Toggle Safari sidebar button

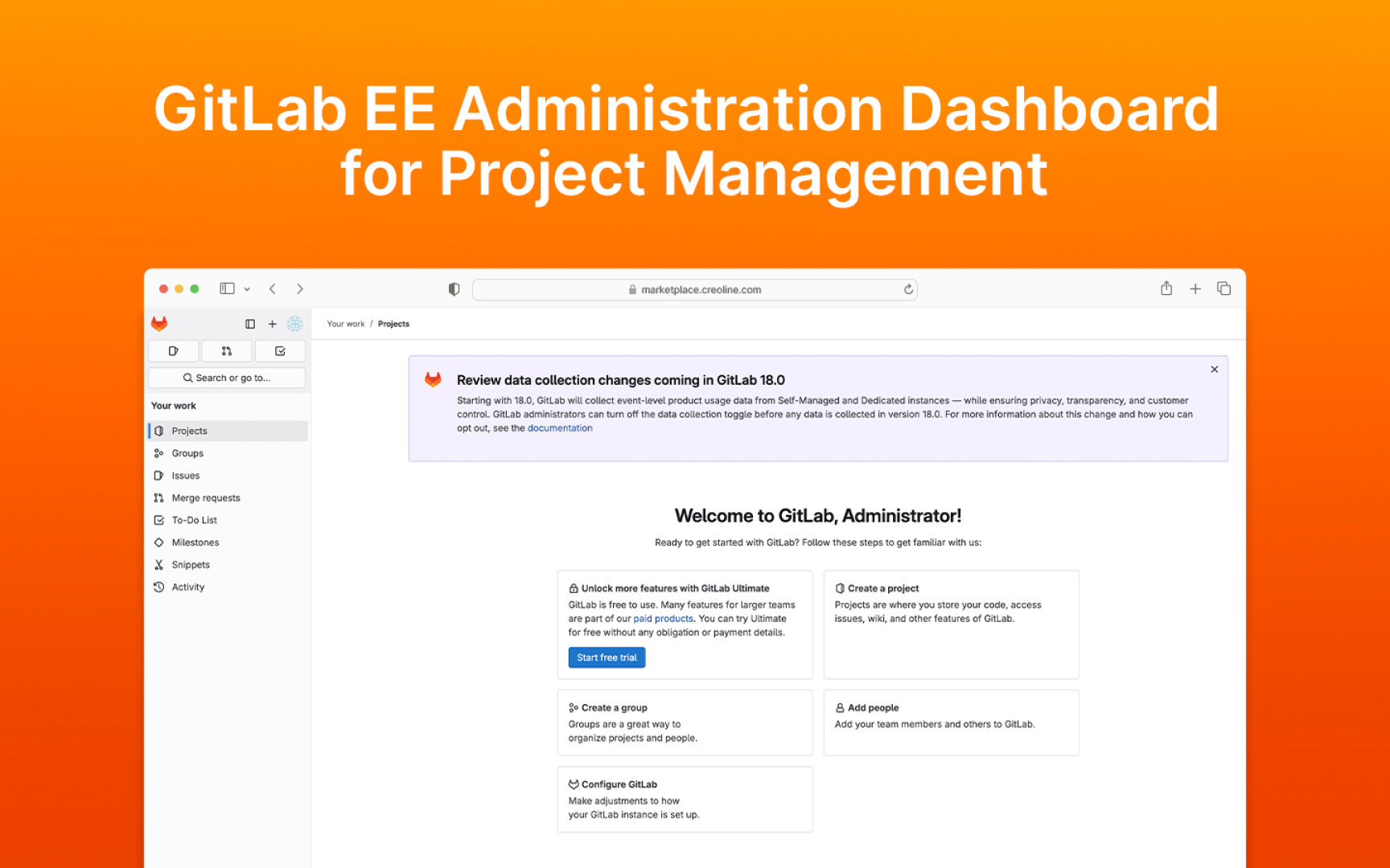228,289
